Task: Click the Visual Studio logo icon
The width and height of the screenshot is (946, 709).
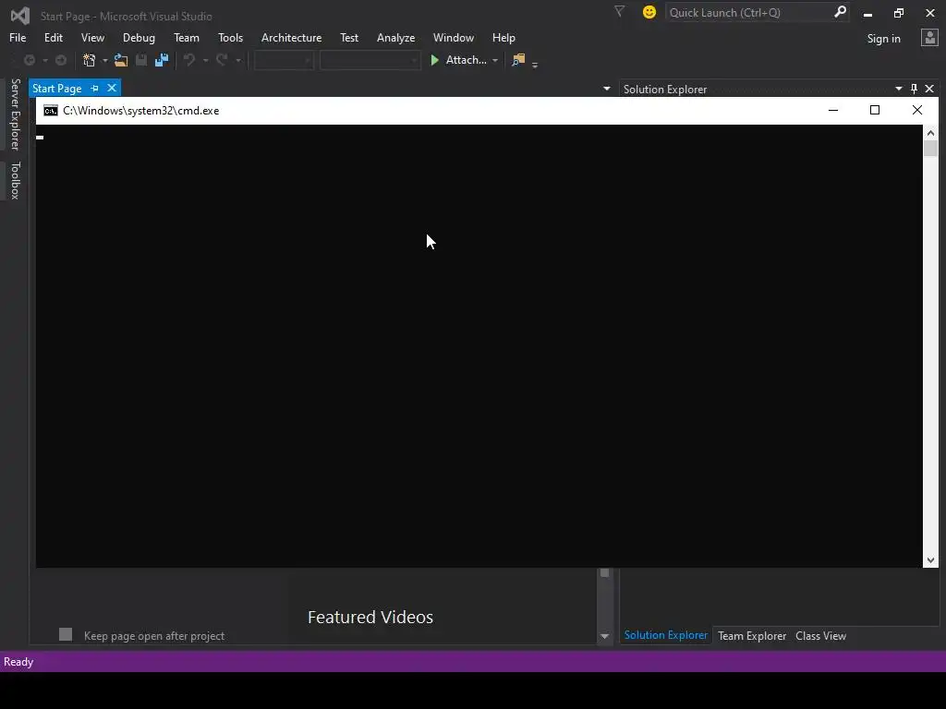Action: click(20, 16)
